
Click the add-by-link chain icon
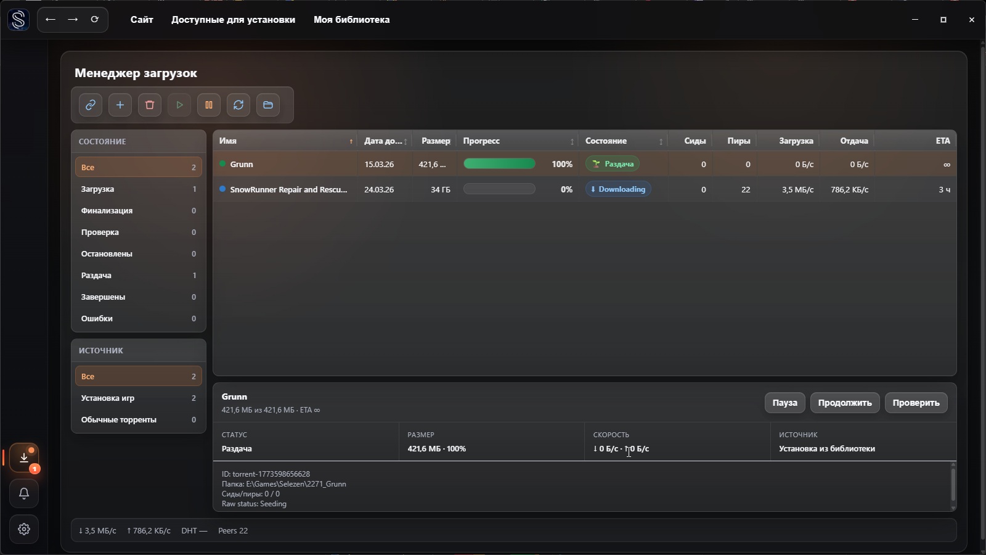(x=91, y=105)
